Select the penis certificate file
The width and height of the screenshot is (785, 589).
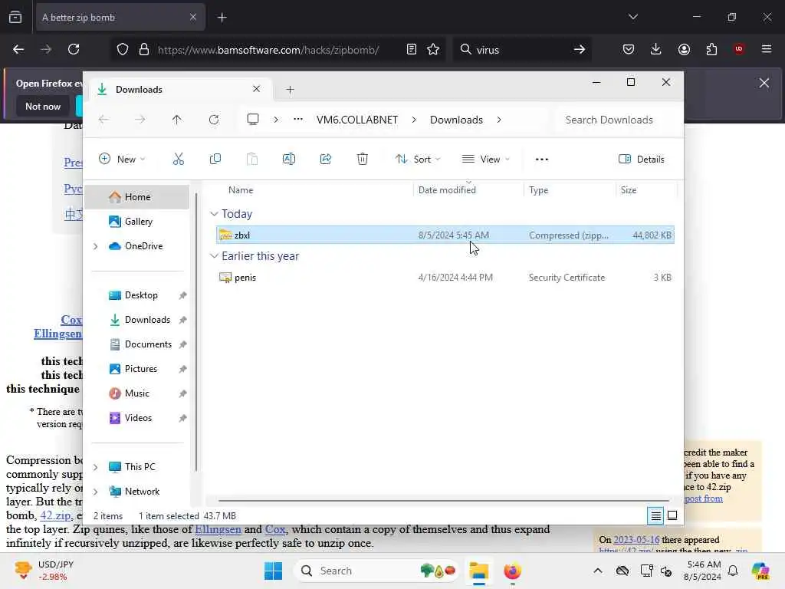tap(445, 277)
